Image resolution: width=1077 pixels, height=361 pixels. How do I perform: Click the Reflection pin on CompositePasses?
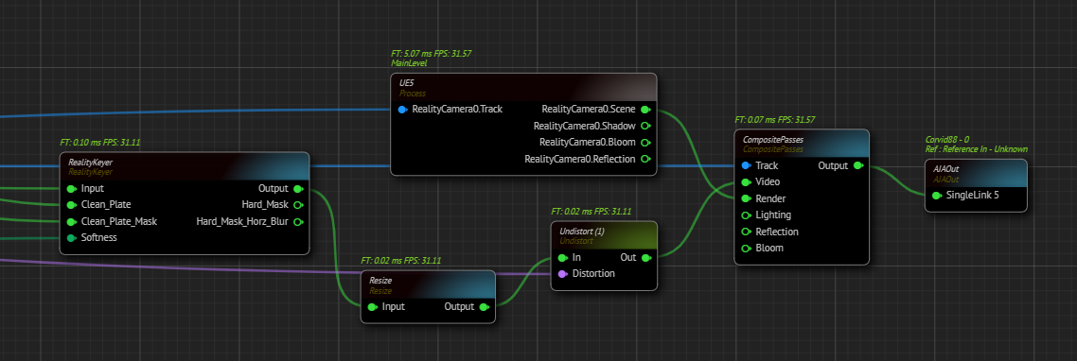point(746,232)
